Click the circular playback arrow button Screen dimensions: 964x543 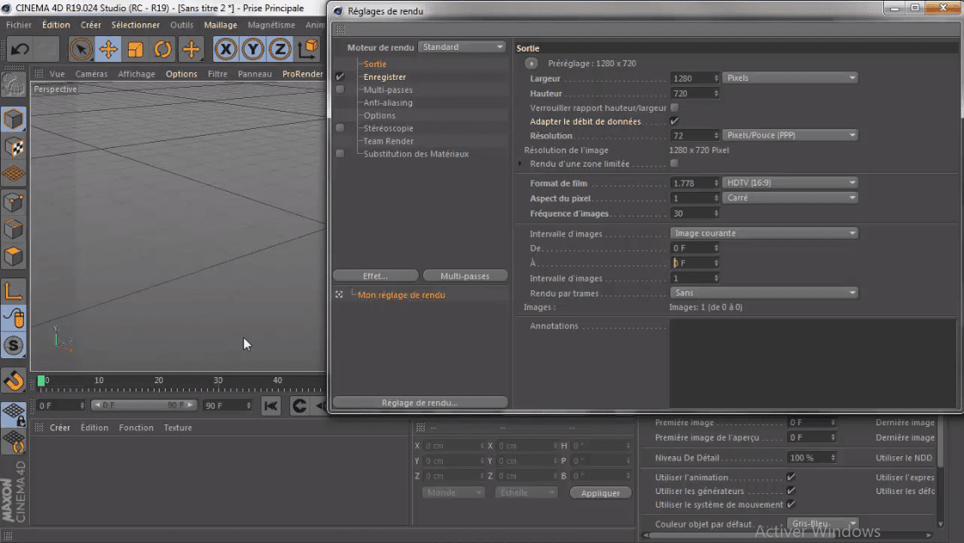point(300,406)
